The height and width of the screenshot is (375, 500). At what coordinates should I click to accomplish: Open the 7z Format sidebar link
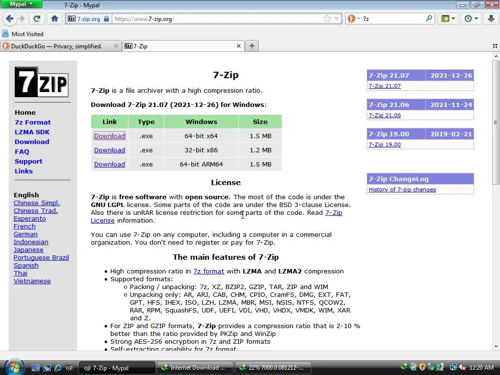33,123
